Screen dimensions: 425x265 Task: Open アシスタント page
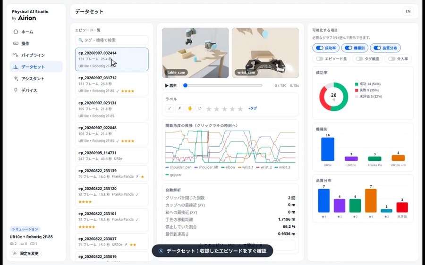pos(36,78)
